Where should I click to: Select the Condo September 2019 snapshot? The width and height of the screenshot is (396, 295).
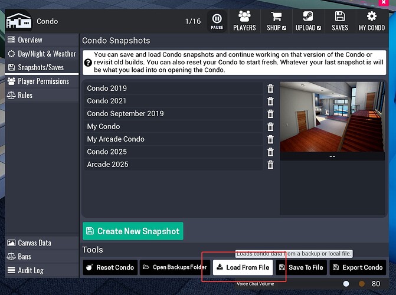pos(125,114)
